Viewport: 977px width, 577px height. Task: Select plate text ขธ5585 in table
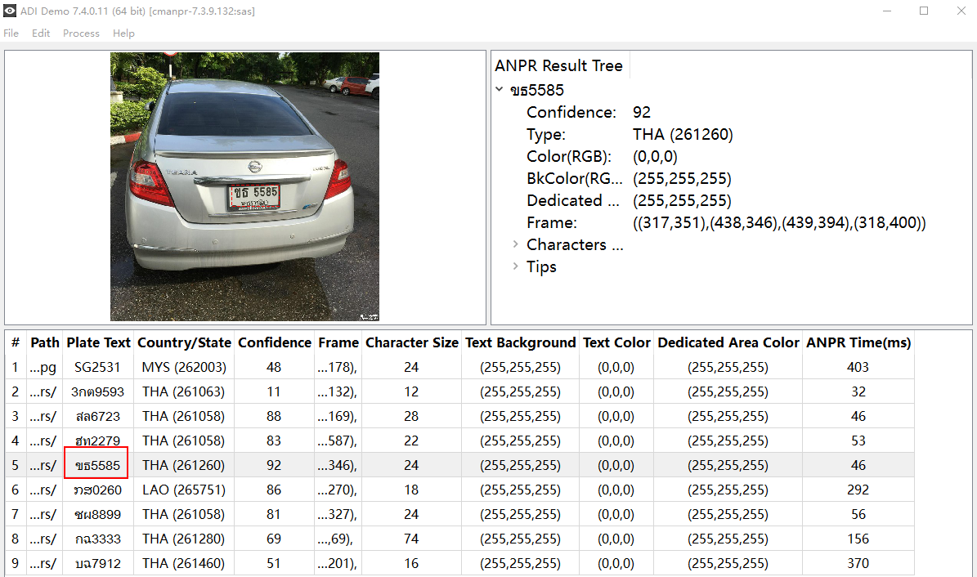pyautogui.click(x=97, y=465)
